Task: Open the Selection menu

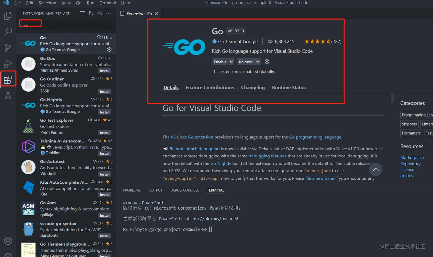Action: [48, 3]
